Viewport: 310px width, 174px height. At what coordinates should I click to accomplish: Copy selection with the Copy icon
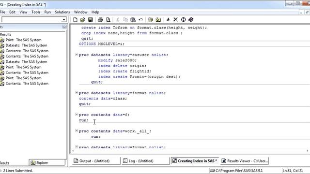[x=125, y=19]
